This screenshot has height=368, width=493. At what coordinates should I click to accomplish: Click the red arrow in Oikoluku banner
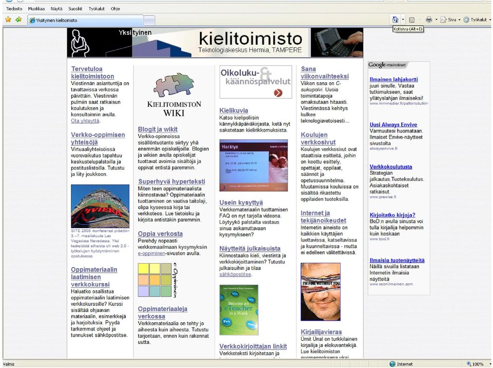[x=278, y=93]
